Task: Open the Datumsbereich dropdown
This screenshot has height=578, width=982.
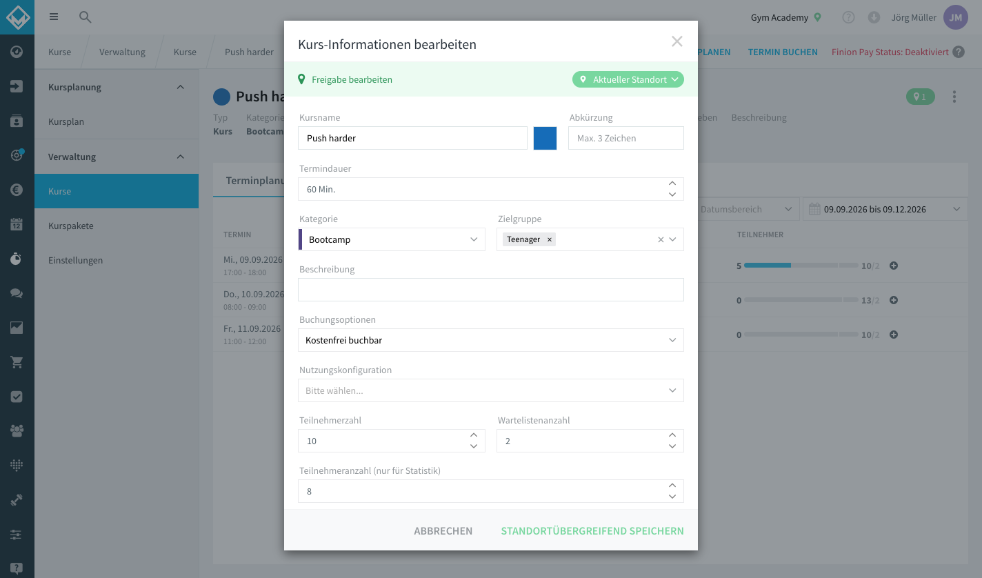Action: pyautogui.click(x=746, y=209)
